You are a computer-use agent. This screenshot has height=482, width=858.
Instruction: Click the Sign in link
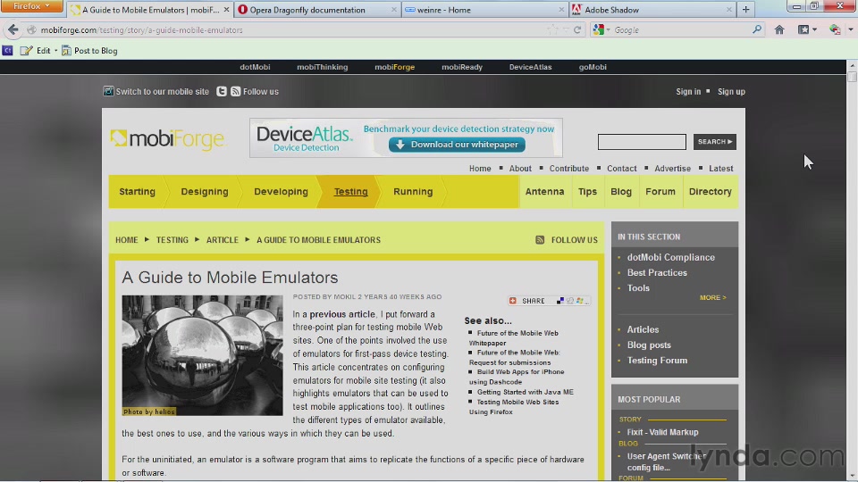click(x=688, y=91)
